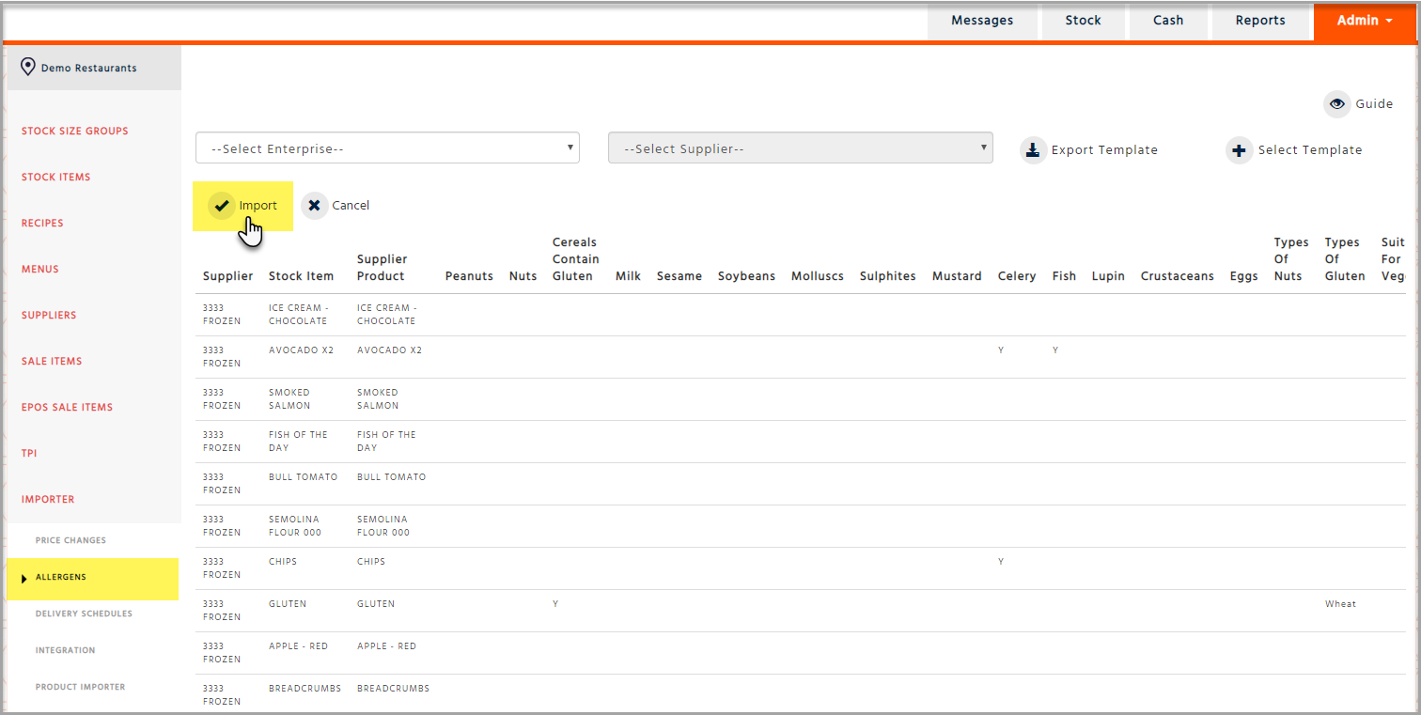Click the Supplier column header
The height and width of the screenshot is (715, 1421).
(x=228, y=276)
